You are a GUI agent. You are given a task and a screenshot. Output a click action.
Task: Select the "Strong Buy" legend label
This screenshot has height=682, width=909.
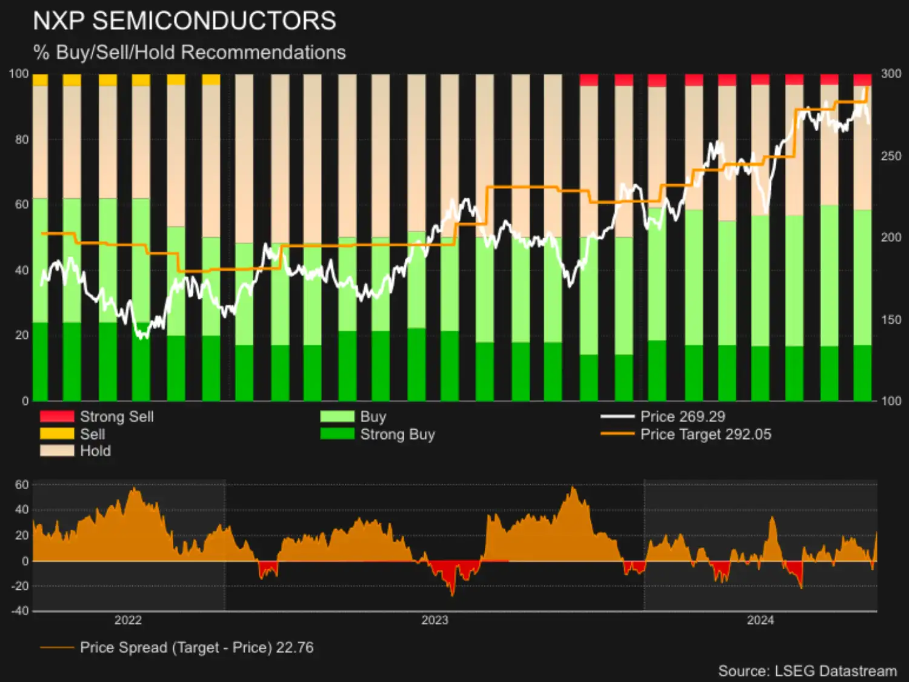point(398,434)
